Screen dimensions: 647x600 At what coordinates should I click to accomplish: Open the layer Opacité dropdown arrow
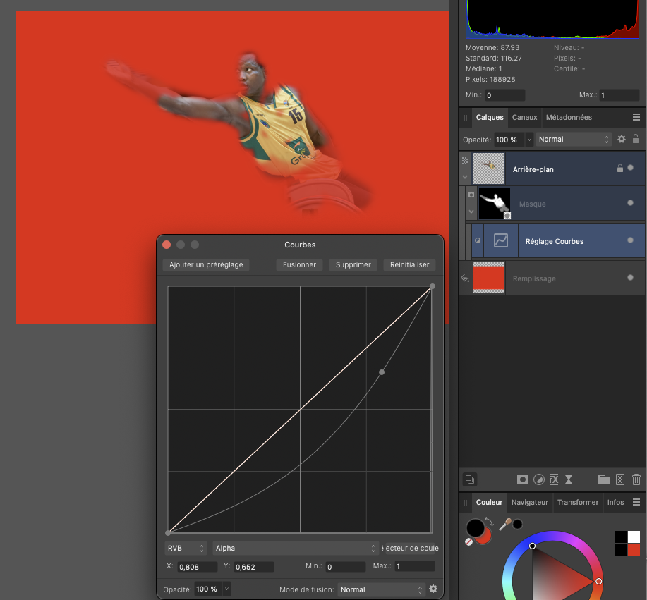[529, 140]
